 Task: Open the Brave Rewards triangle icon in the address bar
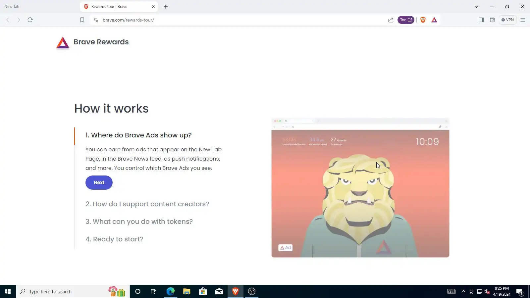point(434,20)
